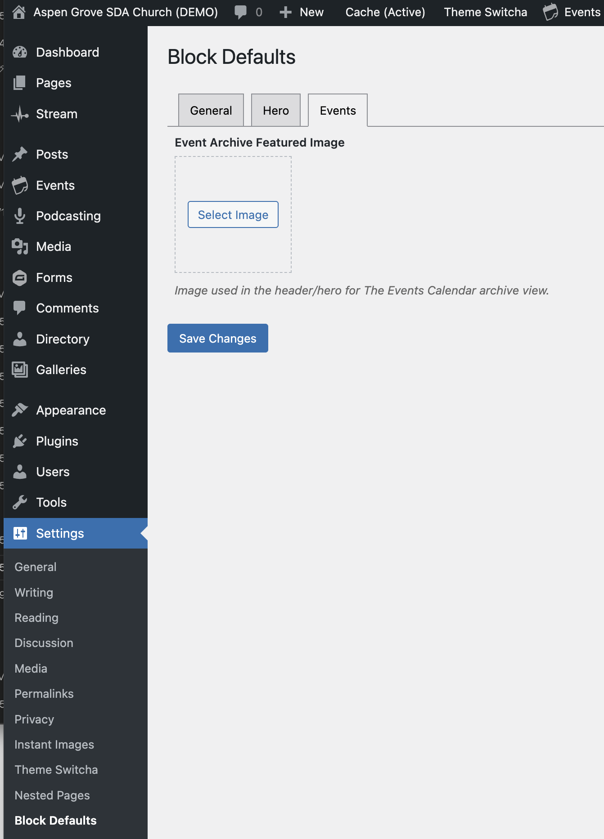The height and width of the screenshot is (839, 604).
Task: Click the Podcasting microphone icon
Action: 20,216
